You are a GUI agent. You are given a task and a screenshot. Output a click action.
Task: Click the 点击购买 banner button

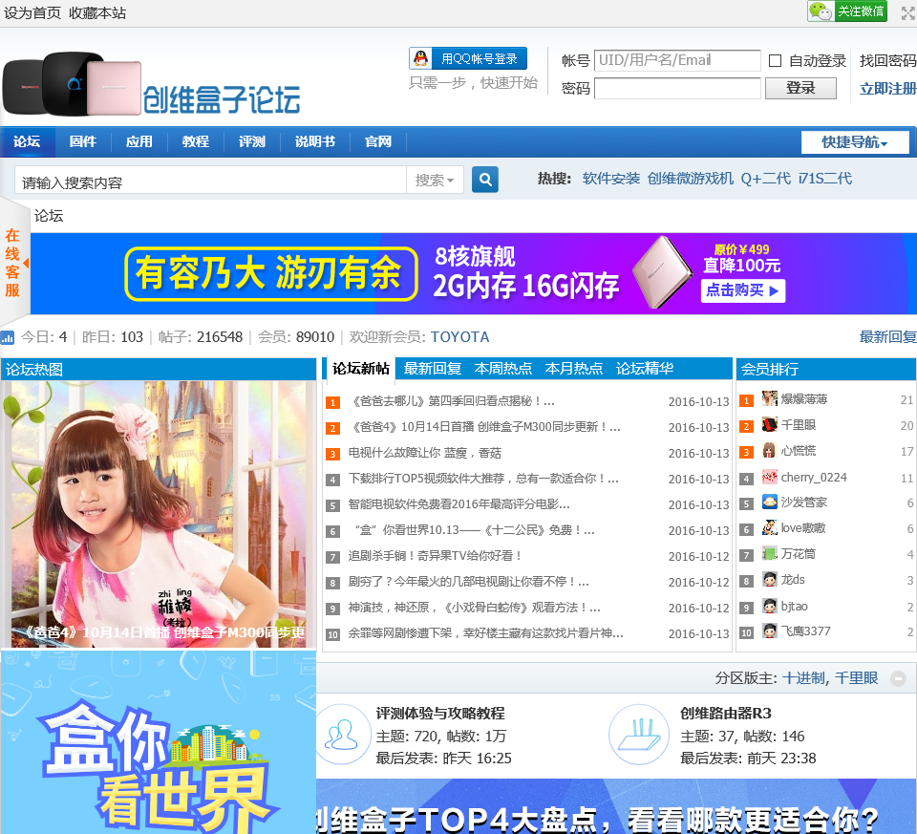click(743, 290)
